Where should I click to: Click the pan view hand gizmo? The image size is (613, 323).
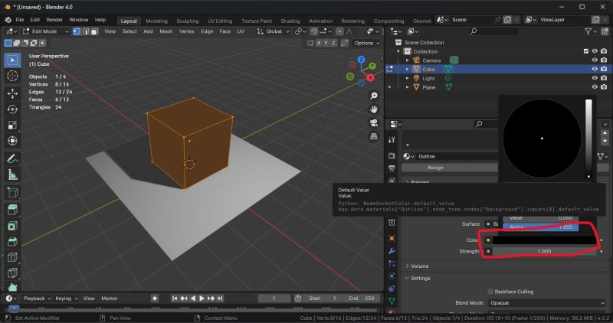pos(374,109)
